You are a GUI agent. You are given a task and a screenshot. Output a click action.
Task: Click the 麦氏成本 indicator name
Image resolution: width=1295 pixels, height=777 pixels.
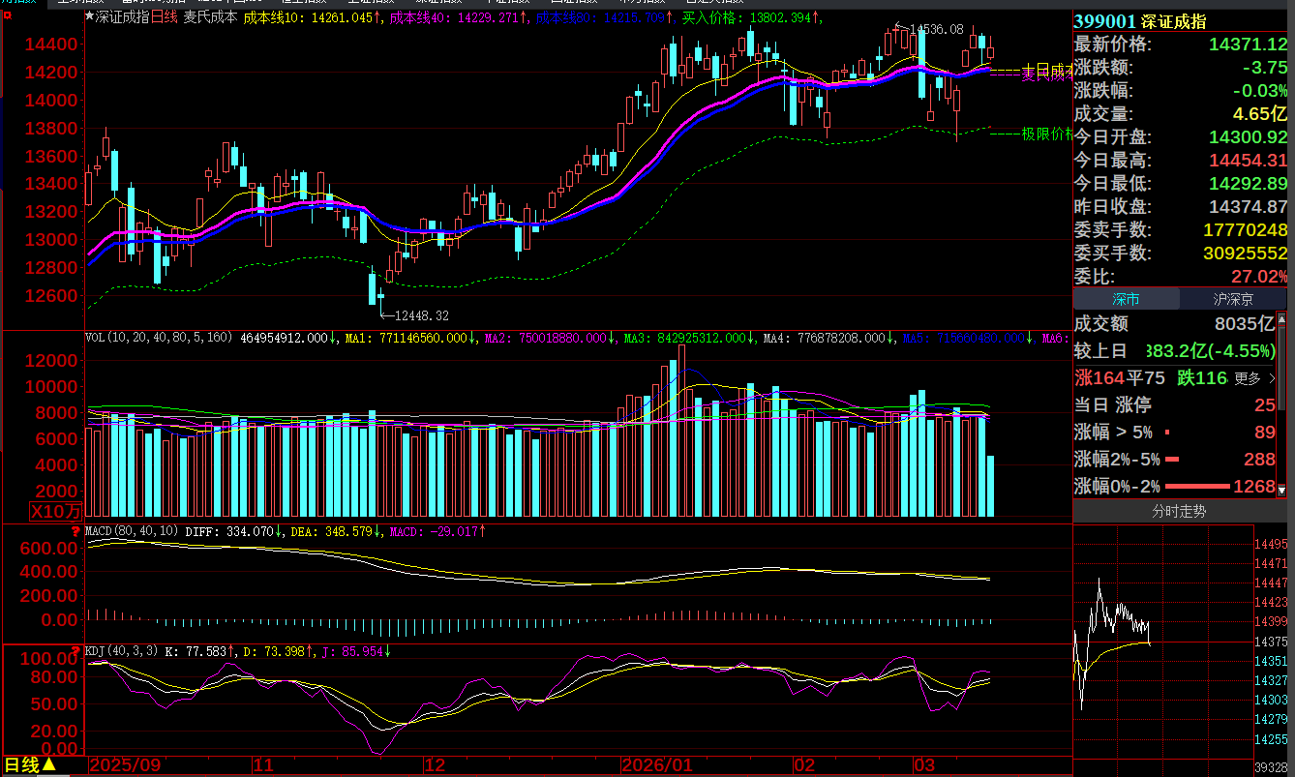pyautogui.click(x=210, y=17)
